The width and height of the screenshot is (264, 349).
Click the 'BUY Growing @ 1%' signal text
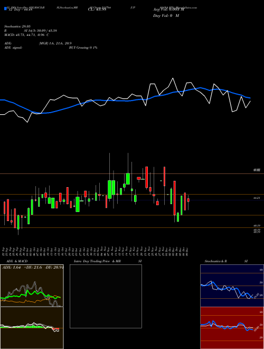tap(83, 48)
